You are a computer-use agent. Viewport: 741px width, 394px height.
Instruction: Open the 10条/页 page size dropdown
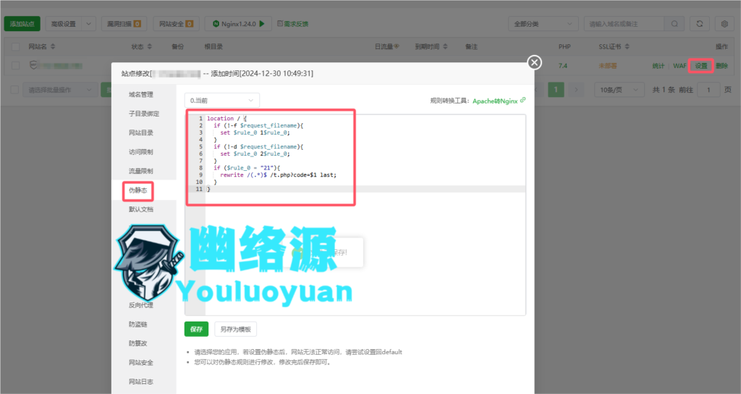(615, 90)
